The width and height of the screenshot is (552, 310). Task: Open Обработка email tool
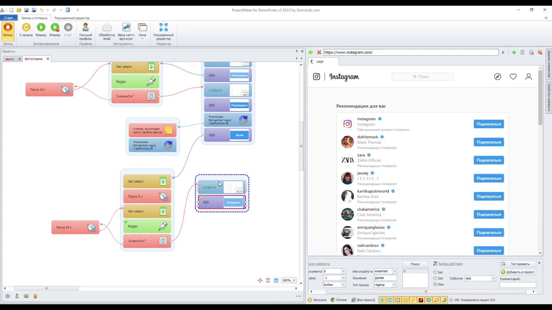click(x=107, y=31)
